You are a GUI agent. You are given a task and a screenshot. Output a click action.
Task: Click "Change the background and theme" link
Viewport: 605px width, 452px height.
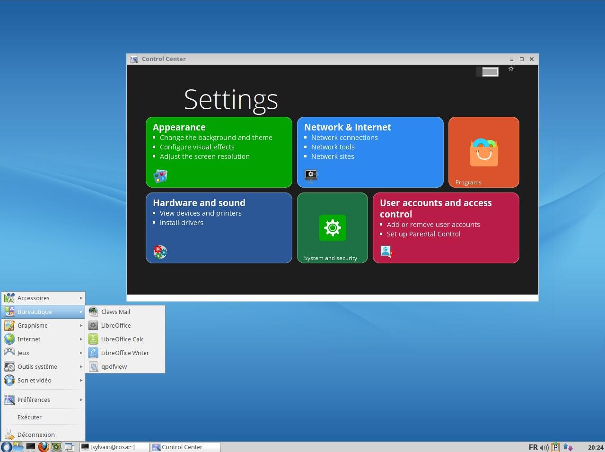coord(216,138)
